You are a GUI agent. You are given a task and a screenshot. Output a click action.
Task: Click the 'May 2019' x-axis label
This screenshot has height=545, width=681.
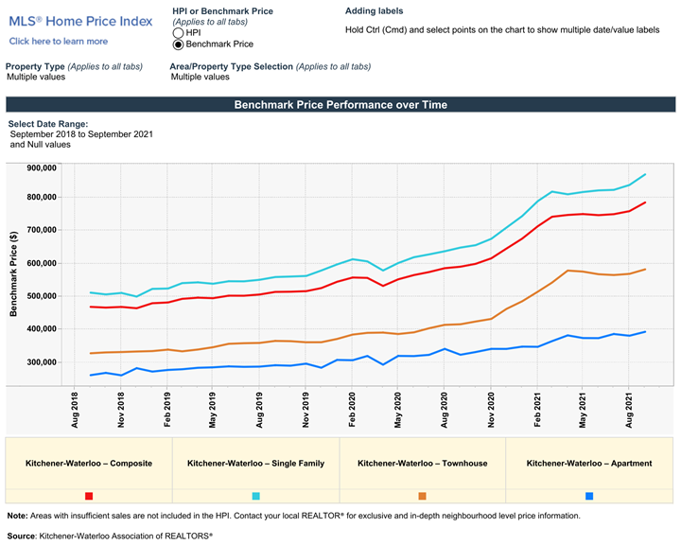tap(213, 410)
